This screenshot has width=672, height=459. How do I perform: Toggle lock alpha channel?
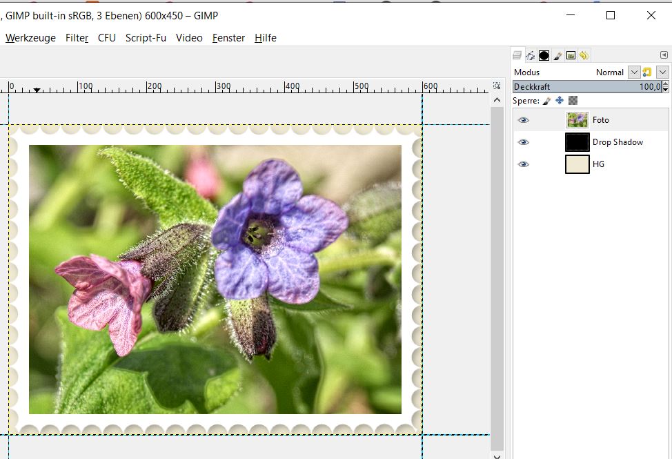tap(573, 101)
